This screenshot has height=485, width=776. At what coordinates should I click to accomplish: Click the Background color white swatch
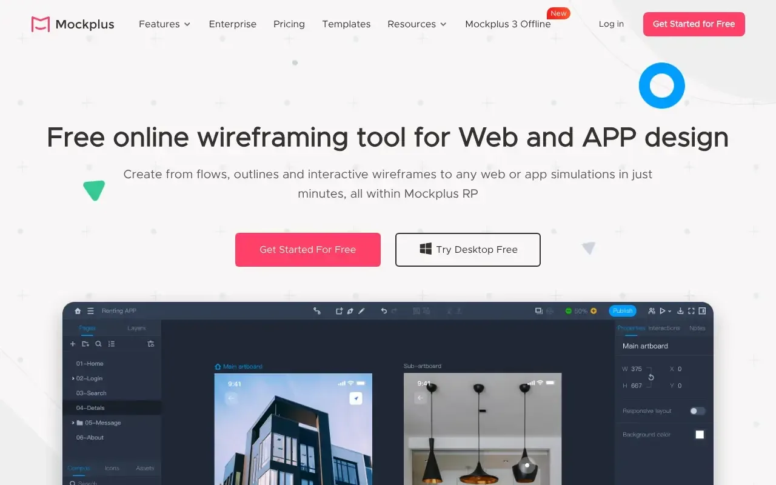click(x=700, y=435)
